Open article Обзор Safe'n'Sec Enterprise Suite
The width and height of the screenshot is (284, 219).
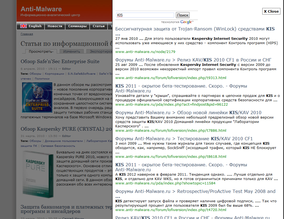point(60,61)
